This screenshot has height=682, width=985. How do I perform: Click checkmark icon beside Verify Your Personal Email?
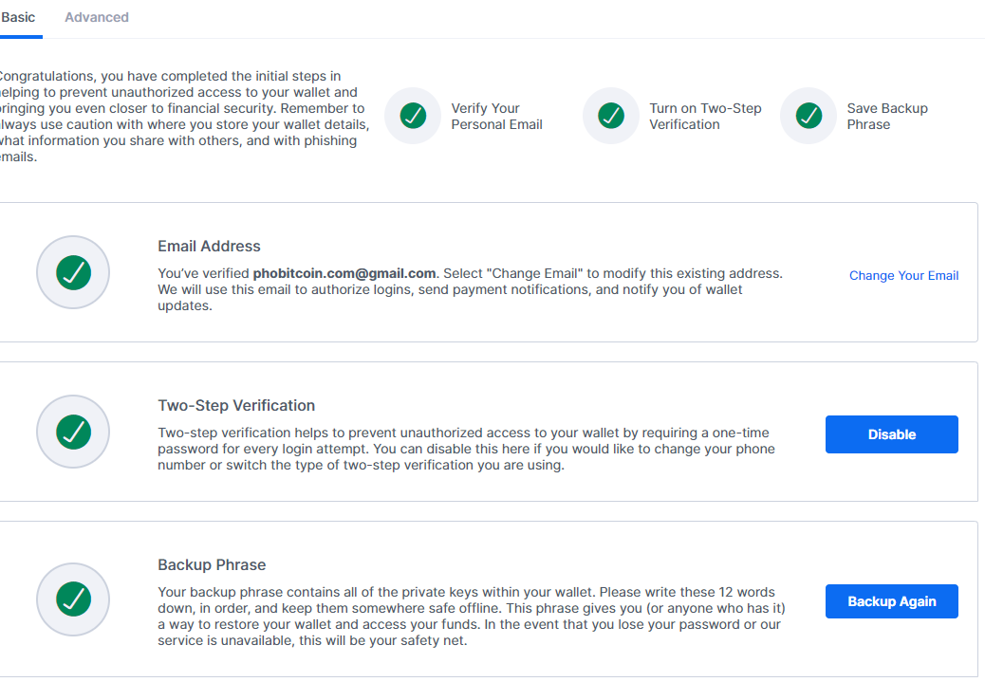coord(413,116)
